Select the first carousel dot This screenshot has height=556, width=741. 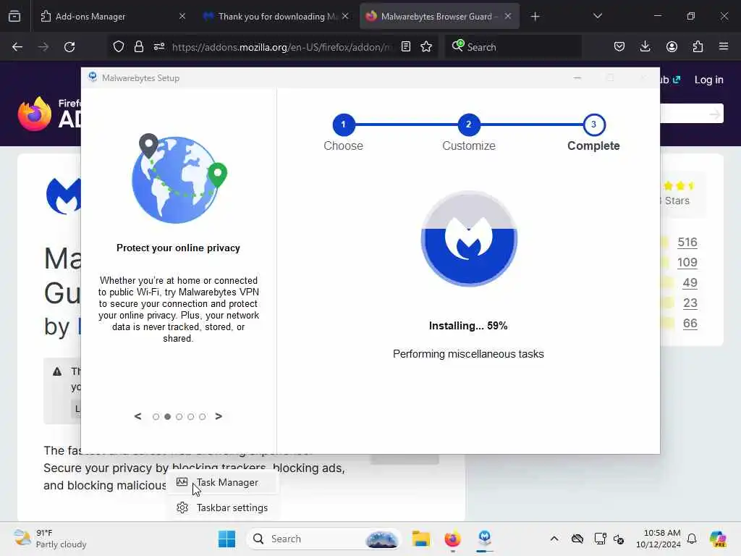(156, 417)
